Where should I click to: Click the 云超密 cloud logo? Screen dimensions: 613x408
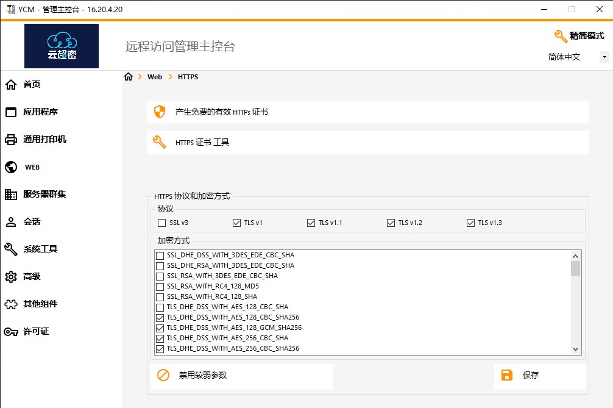[x=62, y=46]
